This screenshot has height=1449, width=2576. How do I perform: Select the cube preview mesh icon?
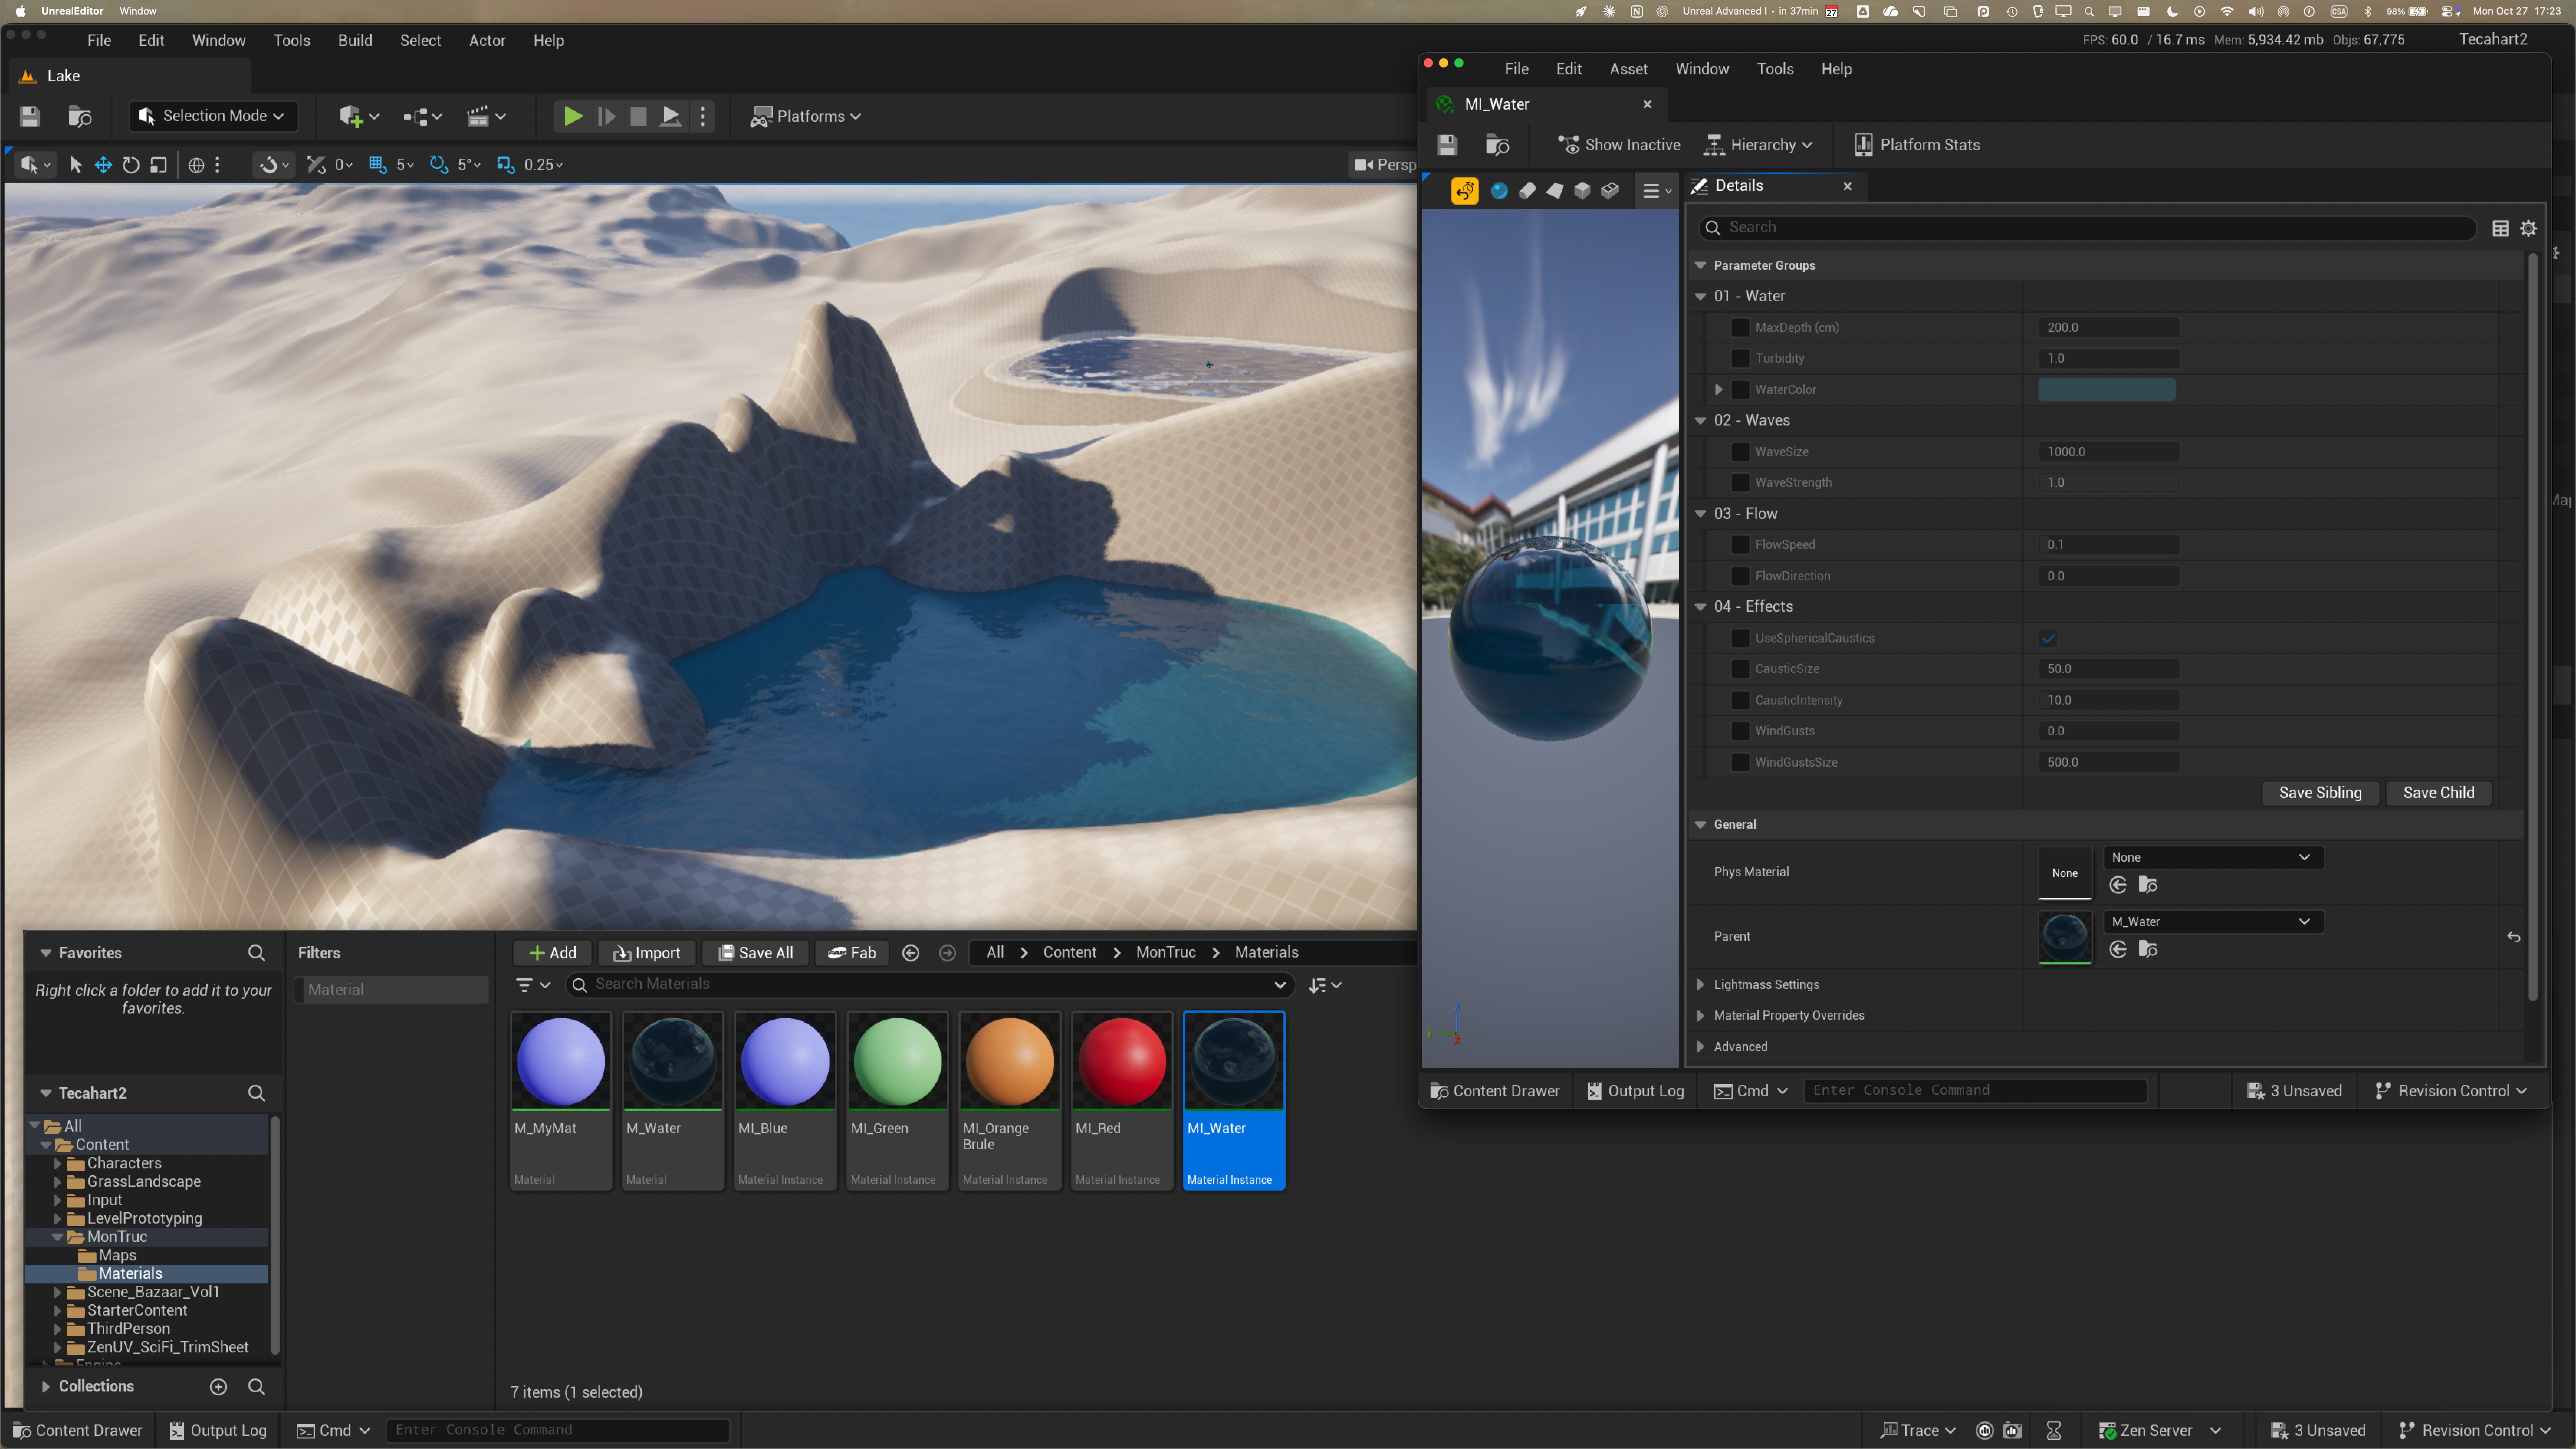(1582, 190)
